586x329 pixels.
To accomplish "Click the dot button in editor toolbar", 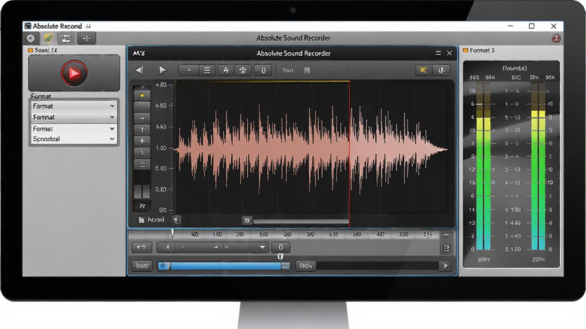I will pos(188,70).
